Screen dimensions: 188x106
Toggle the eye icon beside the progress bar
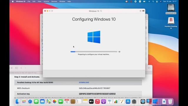tap(120, 52)
